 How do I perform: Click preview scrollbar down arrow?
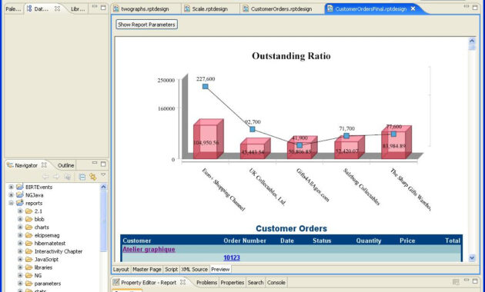(x=472, y=257)
